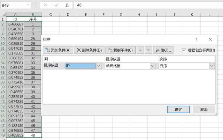
Task: Click the help question mark in the sort dialog
Action: coord(196,39)
